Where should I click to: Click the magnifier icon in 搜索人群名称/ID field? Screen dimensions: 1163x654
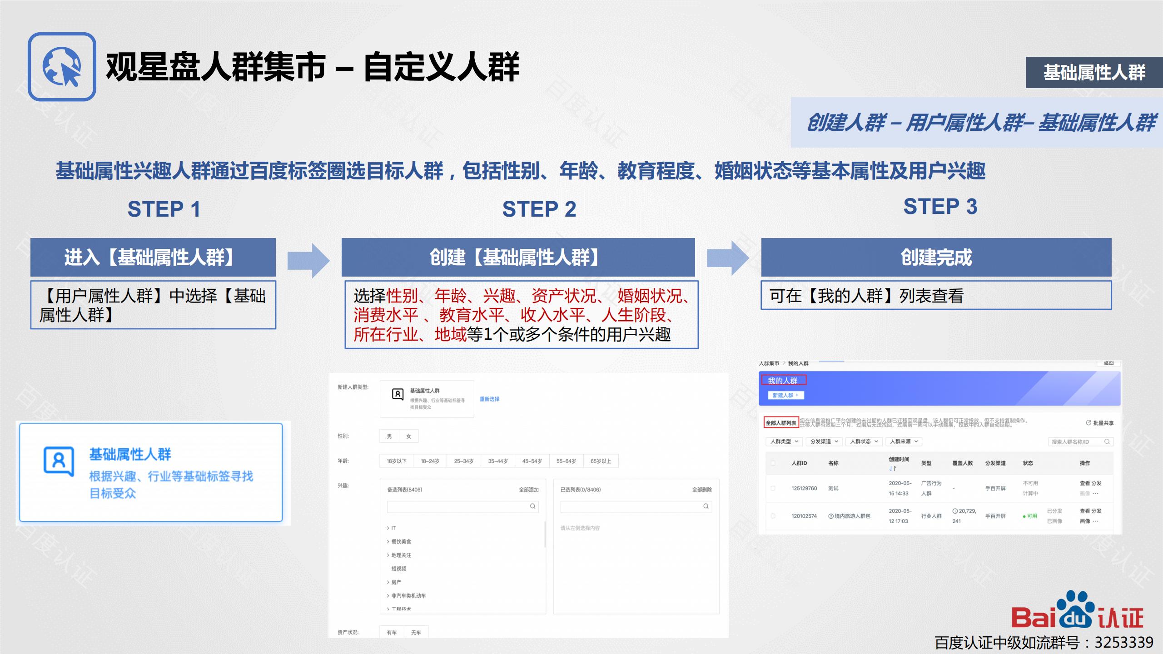pos(1107,441)
